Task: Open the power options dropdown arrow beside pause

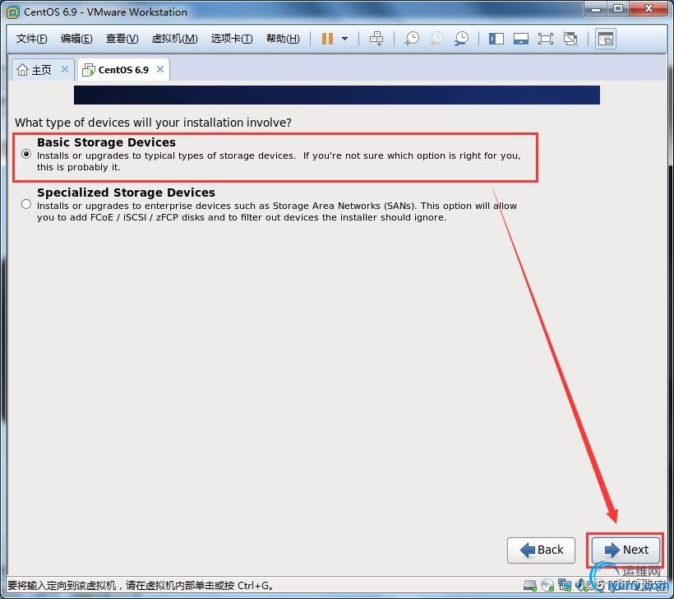Action: 344,39
